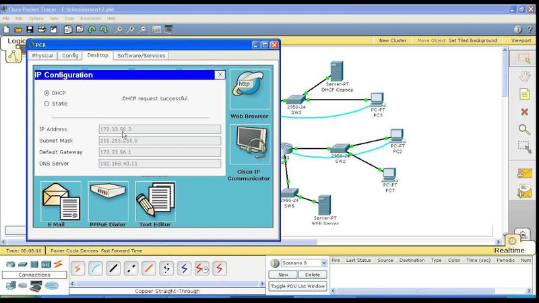Switch to the Physical tab

(x=42, y=55)
